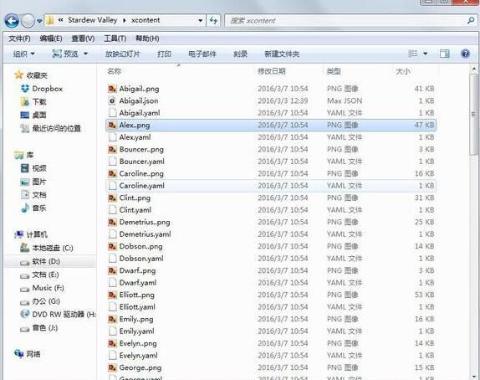The image size is (480, 380).
Task: Open 音色 (J:) drive
Action: click(38, 327)
